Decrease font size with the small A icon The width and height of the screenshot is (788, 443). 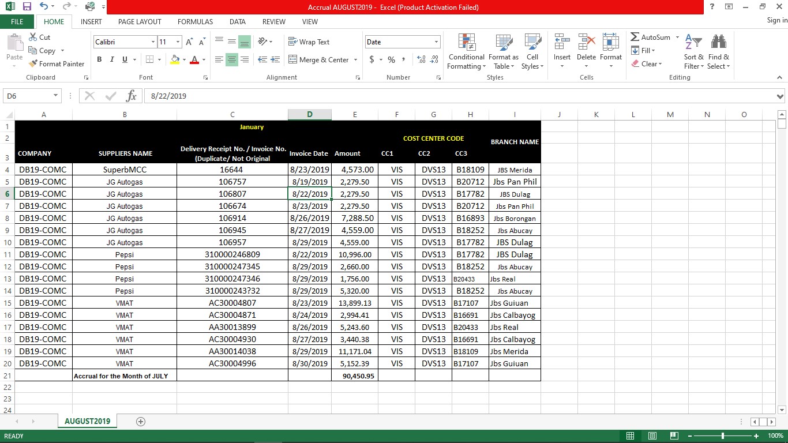pos(202,42)
